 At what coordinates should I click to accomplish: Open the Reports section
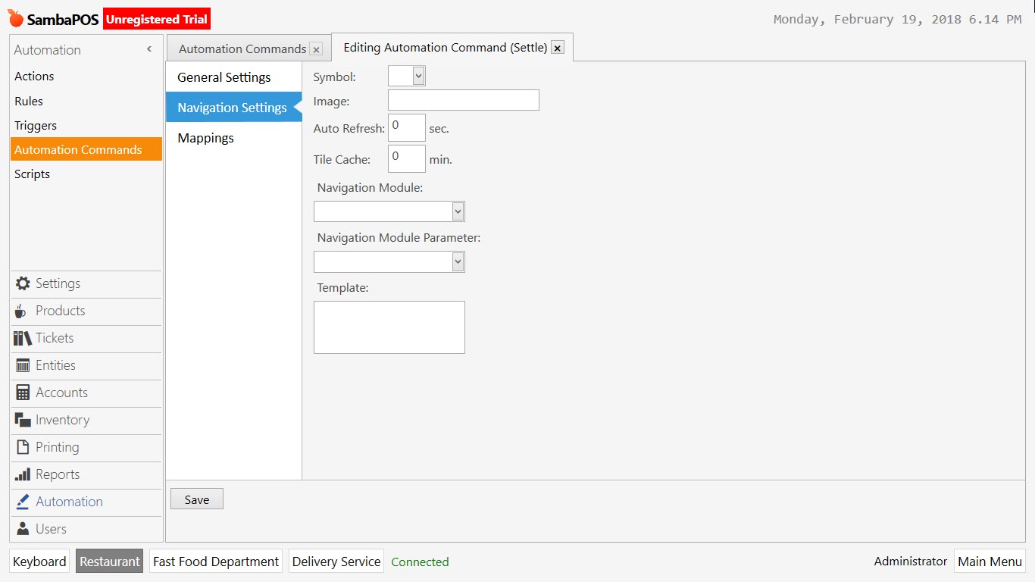tap(56, 474)
